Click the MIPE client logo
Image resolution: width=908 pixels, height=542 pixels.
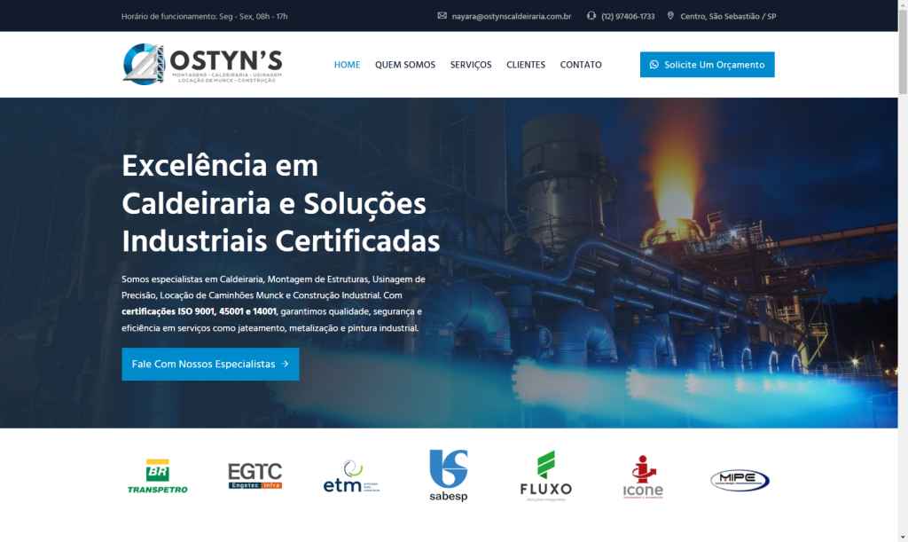[740, 480]
